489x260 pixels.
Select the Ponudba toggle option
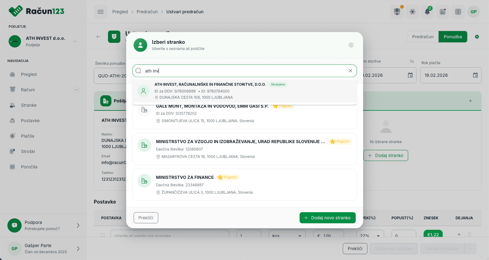click(453, 37)
